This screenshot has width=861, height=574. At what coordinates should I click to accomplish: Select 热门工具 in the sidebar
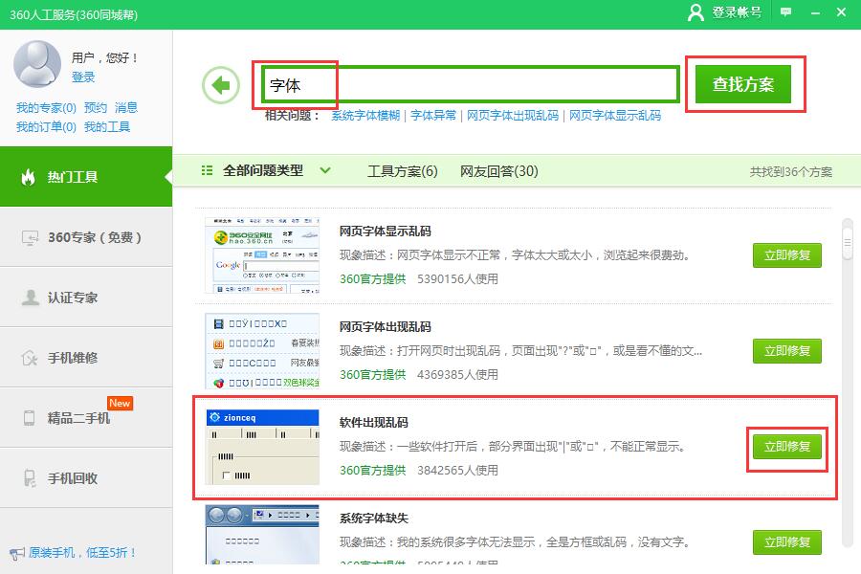(x=86, y=177)
